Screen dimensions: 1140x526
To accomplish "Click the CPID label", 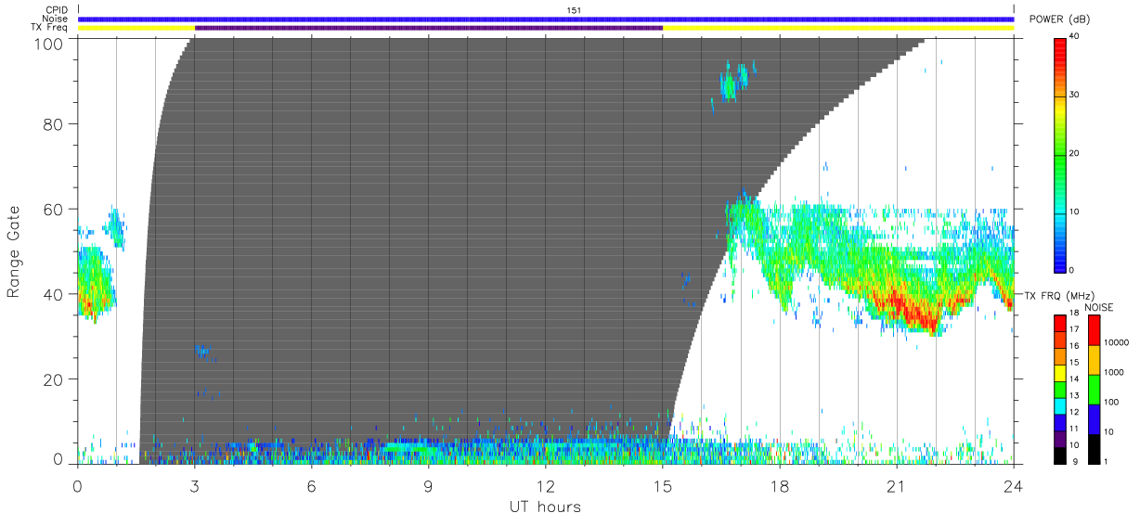I will tap(57, 10).
